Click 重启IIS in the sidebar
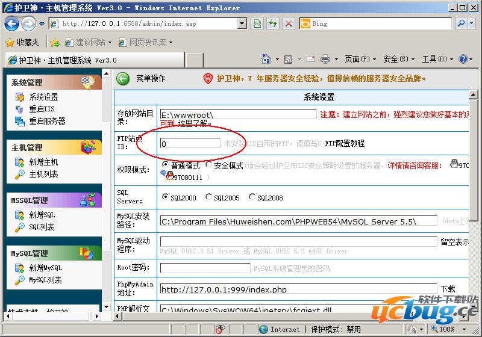This screenshot has height=337, width=482. click(x=42, y=109)
